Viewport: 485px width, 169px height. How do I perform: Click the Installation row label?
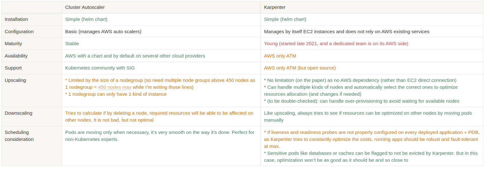point(16,19)
